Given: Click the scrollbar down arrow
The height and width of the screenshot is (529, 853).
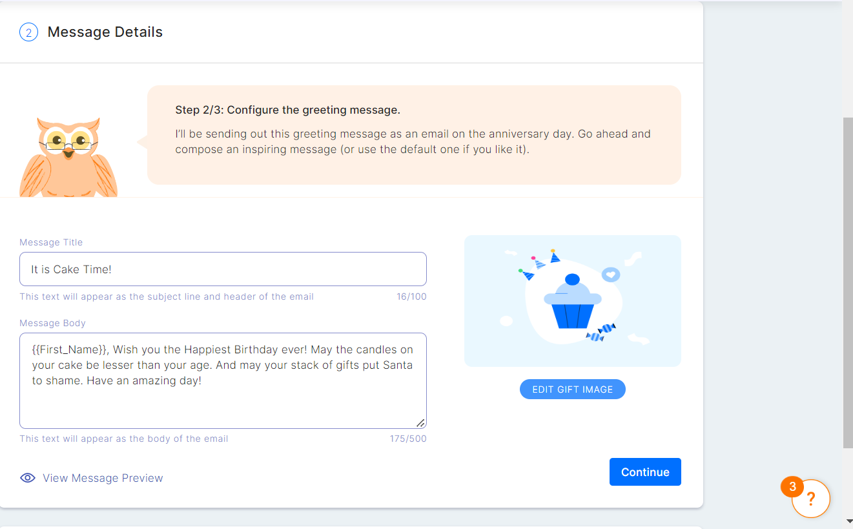Looking at the screenshot, I should 848,521.
